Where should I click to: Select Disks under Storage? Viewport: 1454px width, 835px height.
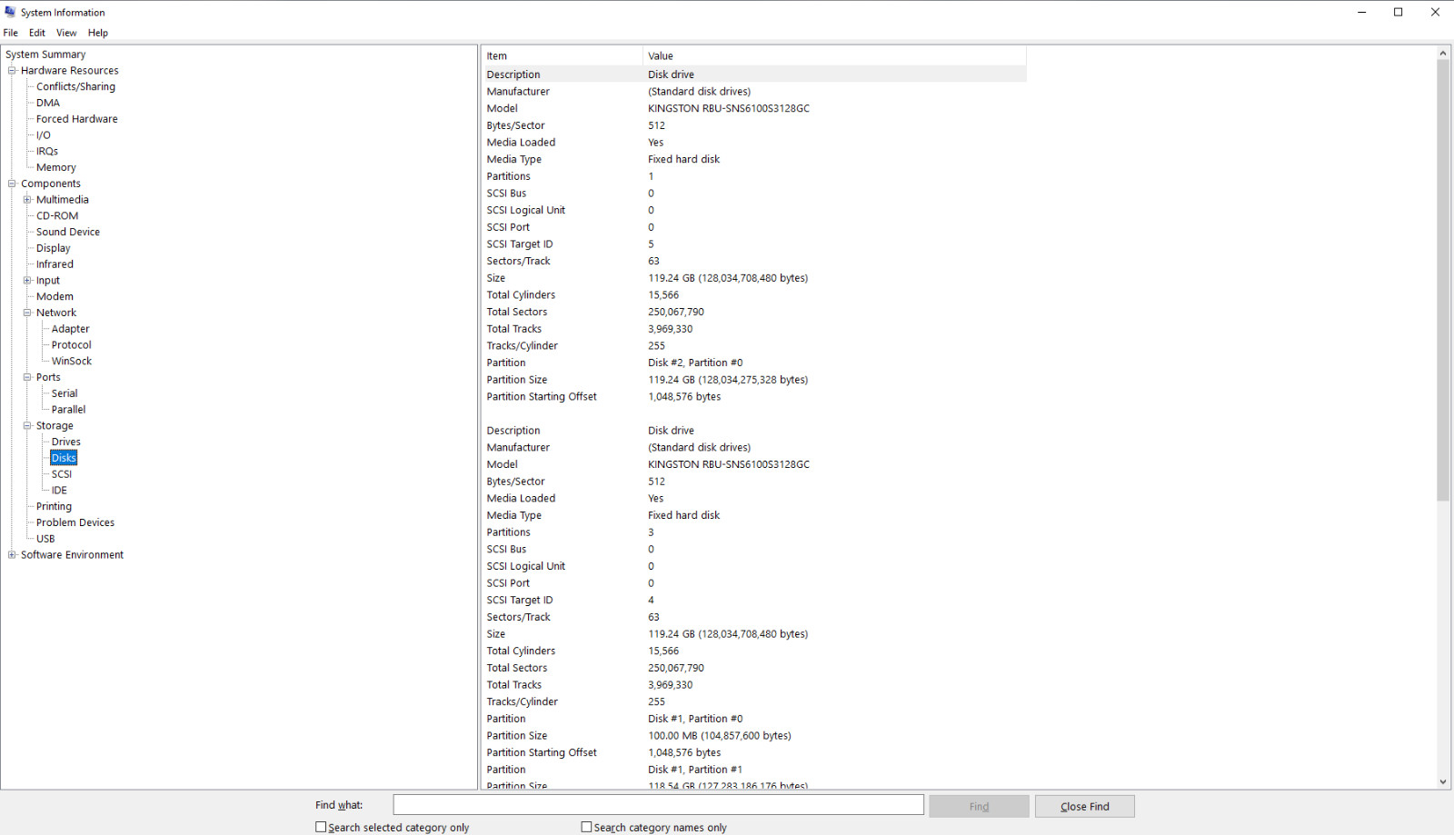[x=64, y=458]
